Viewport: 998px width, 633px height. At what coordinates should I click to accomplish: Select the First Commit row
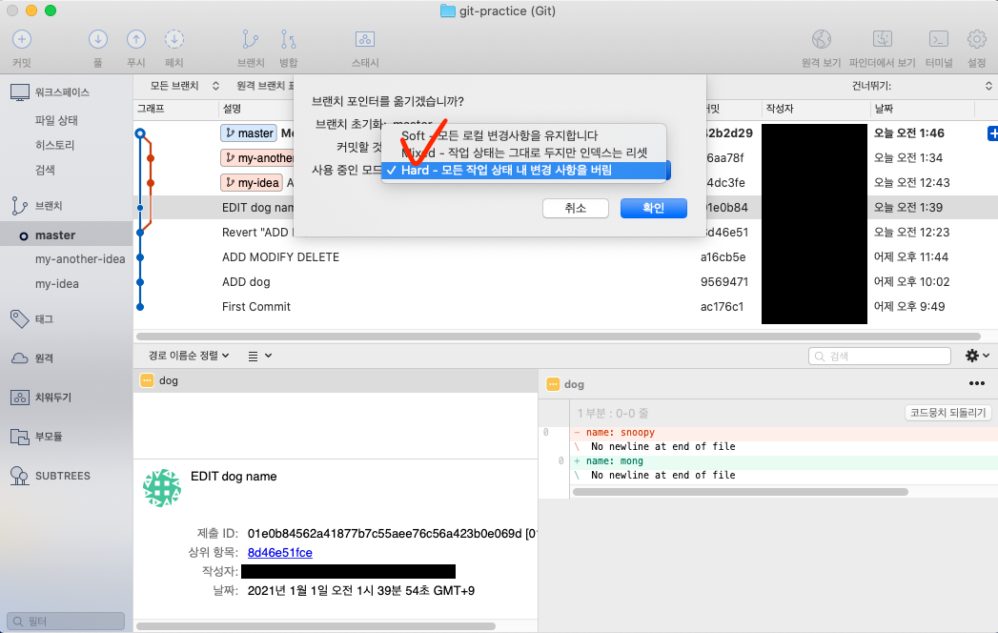click(565, 307)
